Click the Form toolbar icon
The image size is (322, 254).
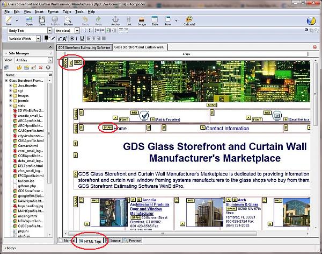coord(168,21)
